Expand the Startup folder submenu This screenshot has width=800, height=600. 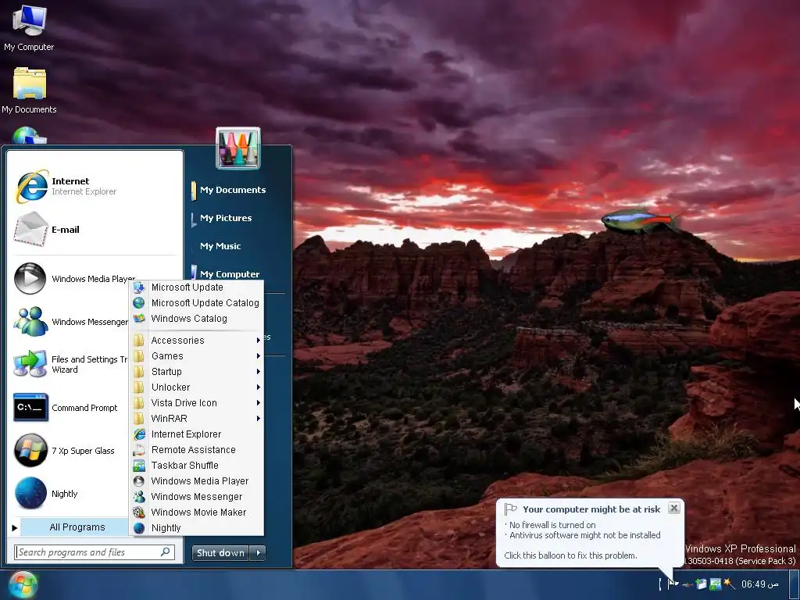tap(197, 371)
